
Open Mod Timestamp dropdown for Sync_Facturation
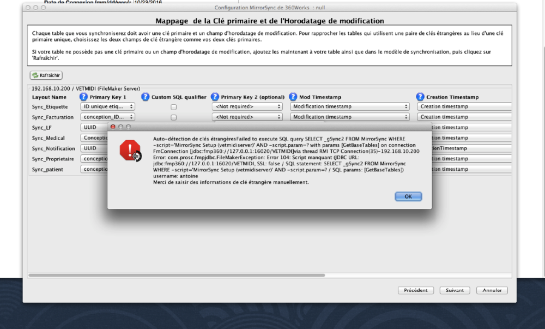(349, 117)
